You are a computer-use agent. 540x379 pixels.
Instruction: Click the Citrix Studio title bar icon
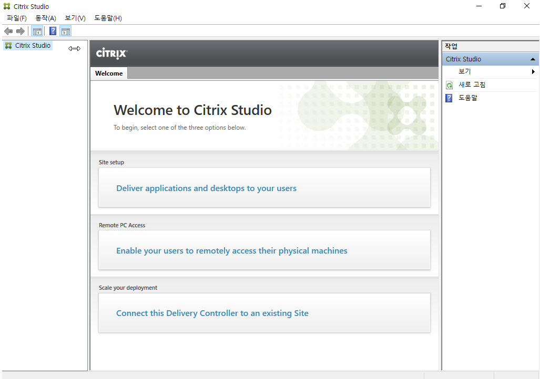(x=7, y=6)
